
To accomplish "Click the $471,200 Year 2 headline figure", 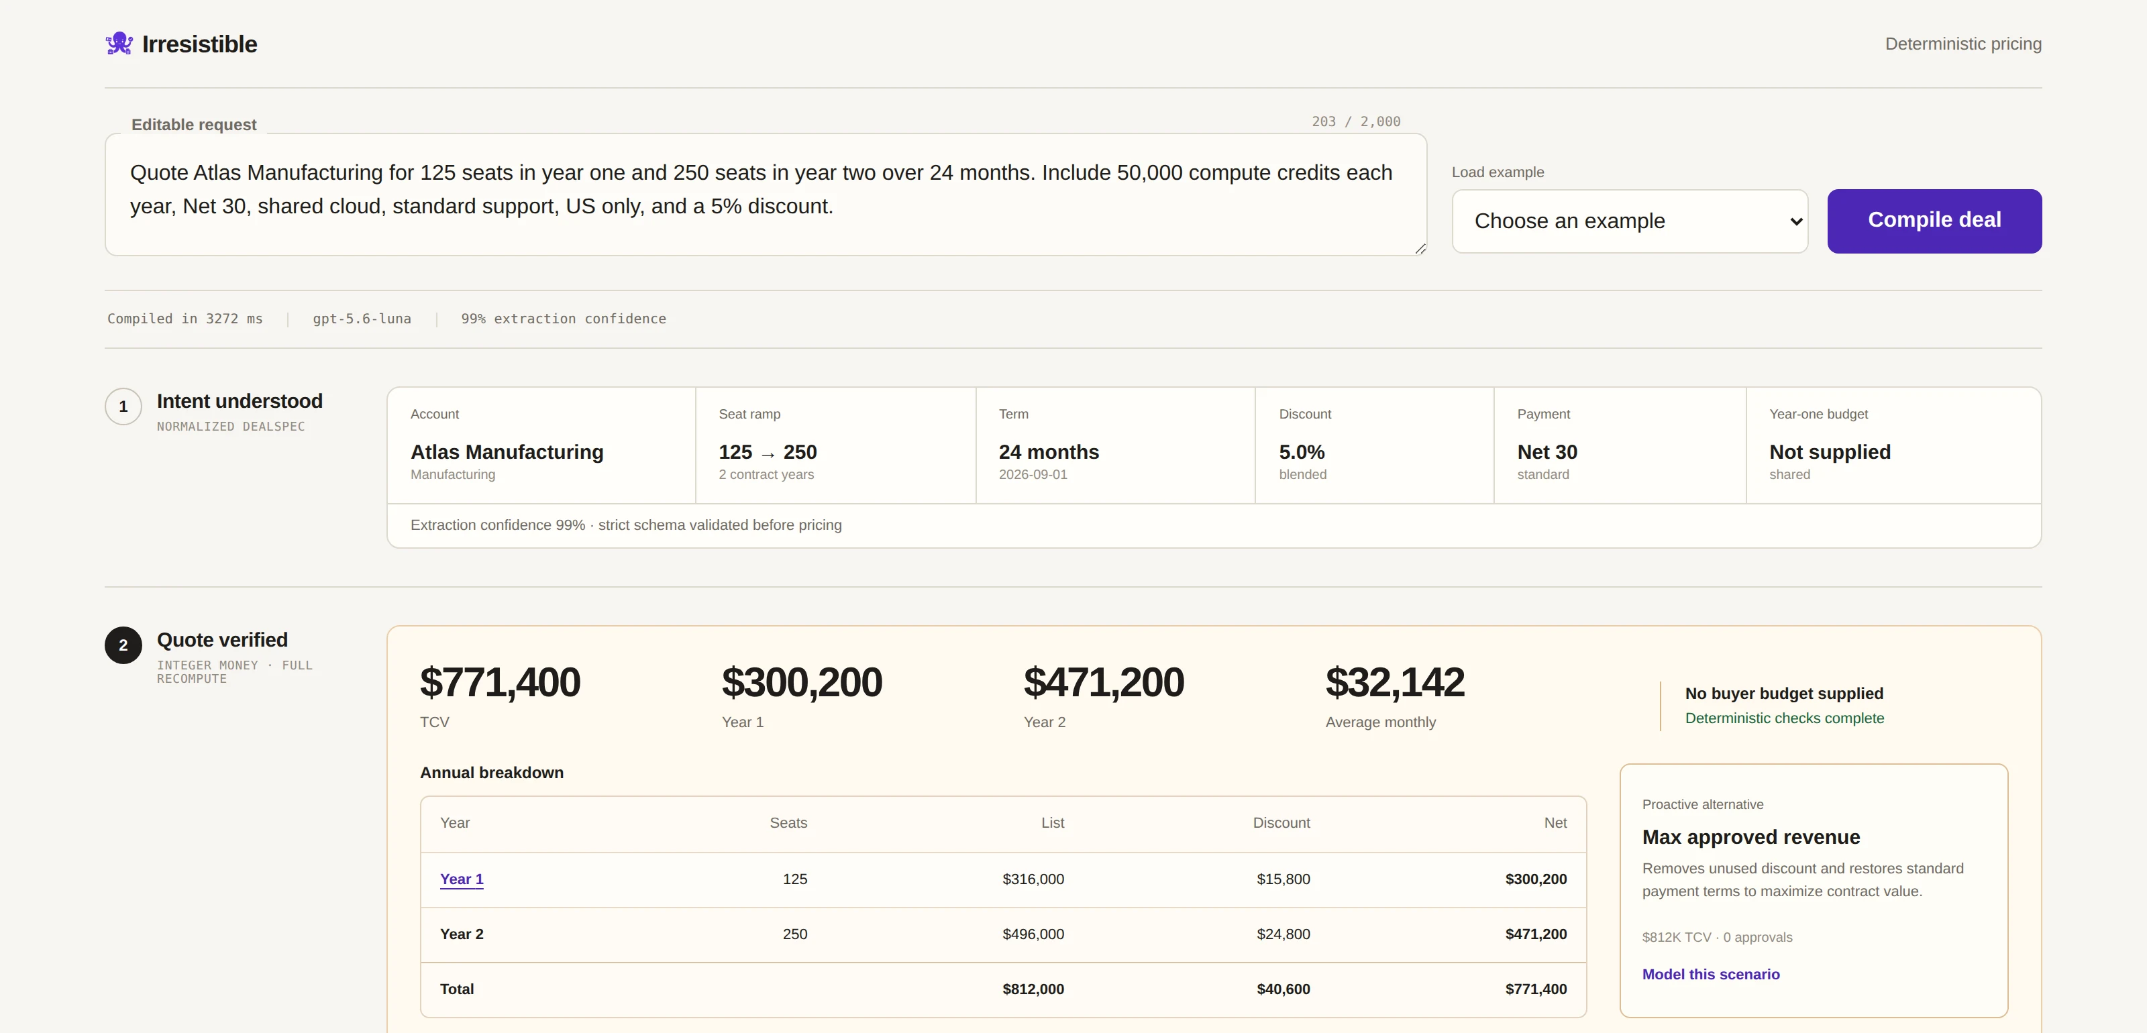I will [x=1104, y=682].
